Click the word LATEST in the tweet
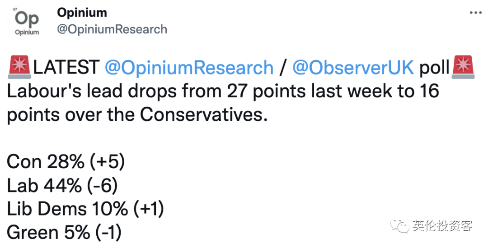 66,68
